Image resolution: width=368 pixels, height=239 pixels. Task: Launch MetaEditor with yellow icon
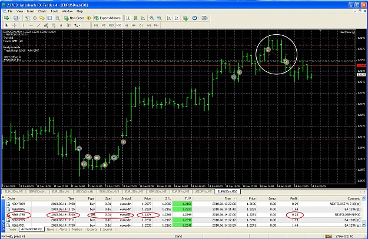(x=89, y=18)
